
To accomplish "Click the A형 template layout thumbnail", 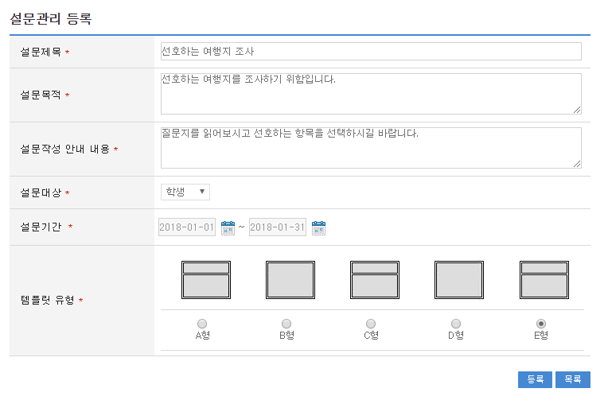I will click(206, 280).
